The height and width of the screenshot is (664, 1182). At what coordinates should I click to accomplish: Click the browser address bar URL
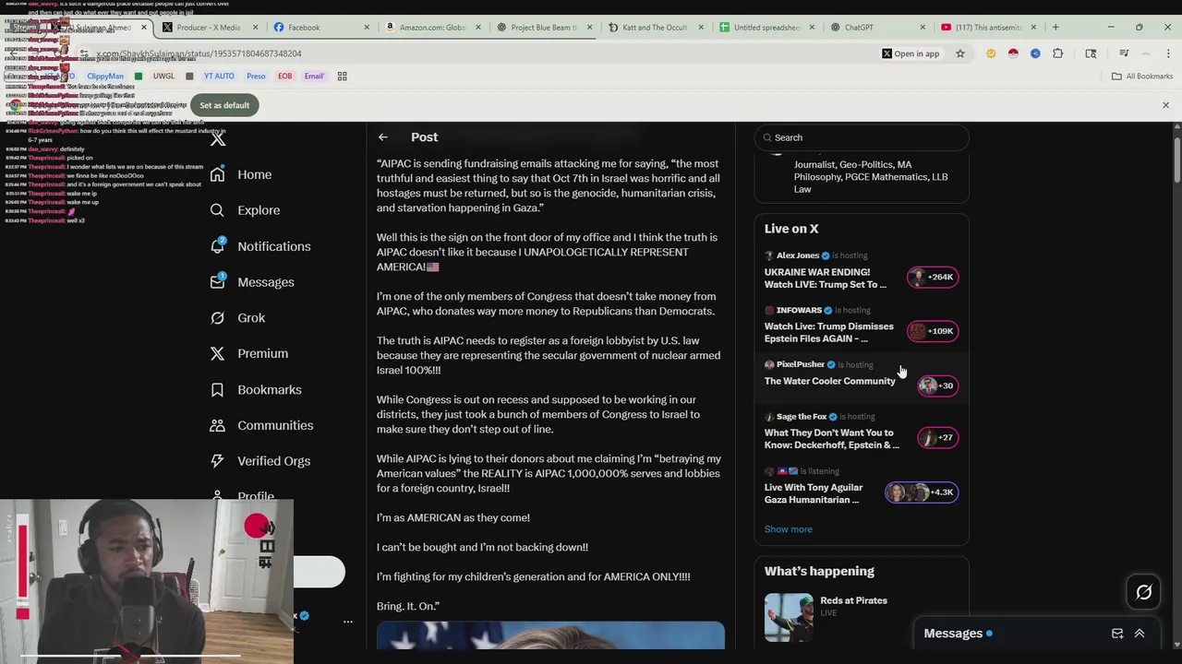click(199, 53)
